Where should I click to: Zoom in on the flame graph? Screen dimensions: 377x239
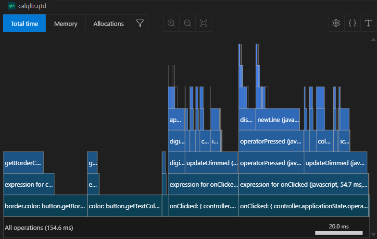(171, 24)
